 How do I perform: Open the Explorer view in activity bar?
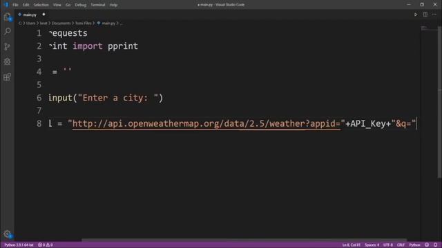(8, 17)
